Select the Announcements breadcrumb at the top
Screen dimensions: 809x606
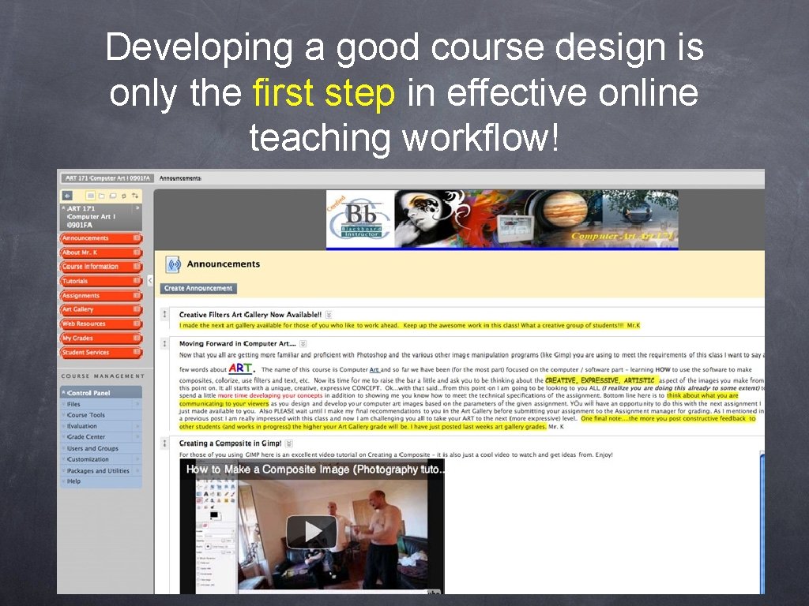click(182, 178)
